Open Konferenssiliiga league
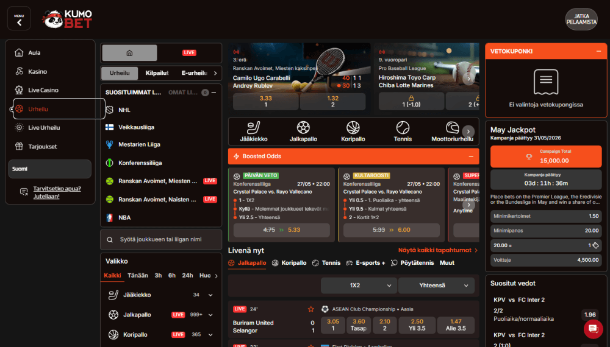The height and width of the screenshot is (347, 610). coord(161,163)
